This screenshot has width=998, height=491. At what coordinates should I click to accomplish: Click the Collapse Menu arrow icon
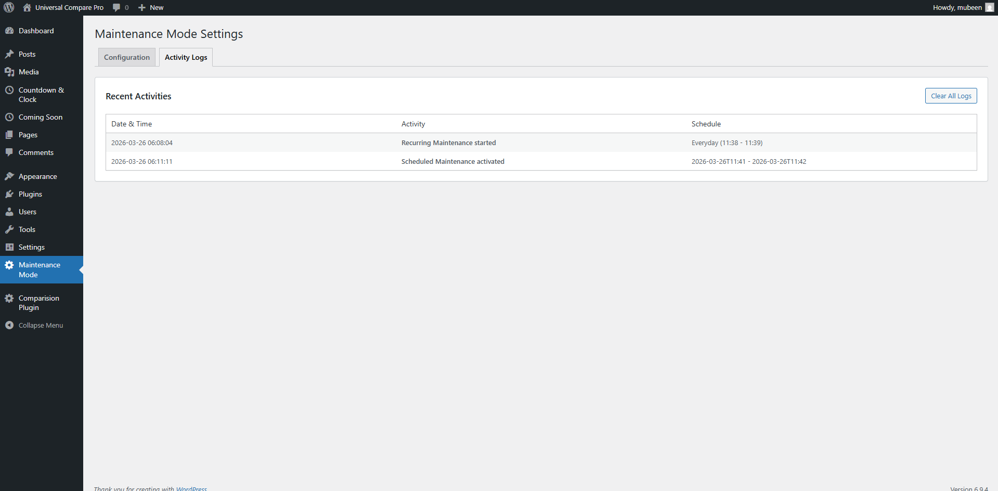pos(9,325)
